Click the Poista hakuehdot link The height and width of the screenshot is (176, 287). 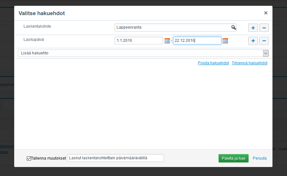[x=213, y=63]
